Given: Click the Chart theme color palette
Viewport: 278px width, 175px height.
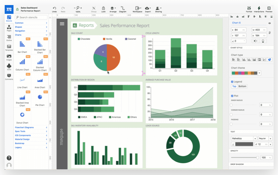Looking at the screenshot, I should (244, 73).
